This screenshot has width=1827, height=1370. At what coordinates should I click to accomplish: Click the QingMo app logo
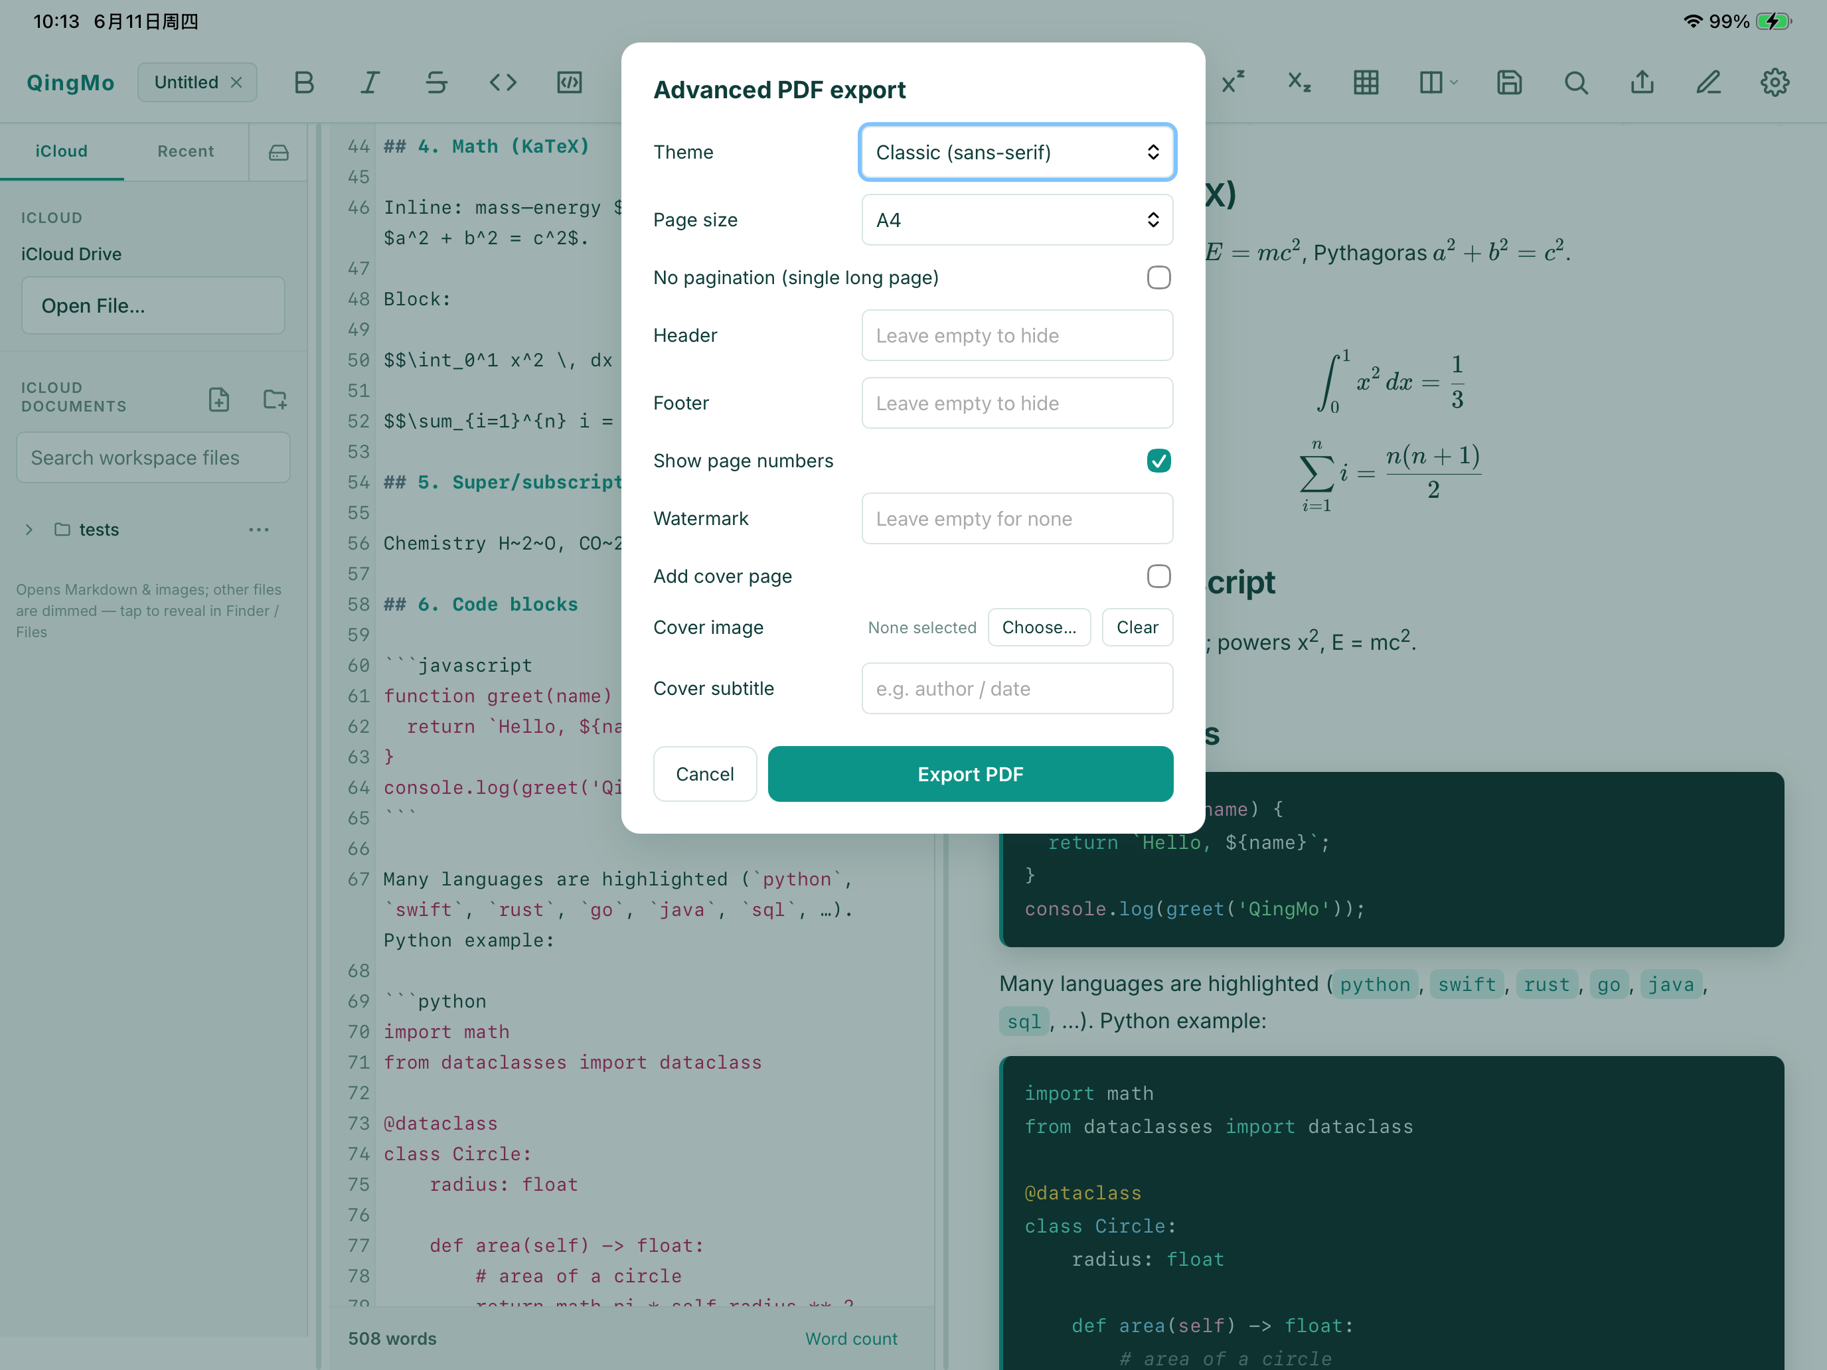[70, 82]
